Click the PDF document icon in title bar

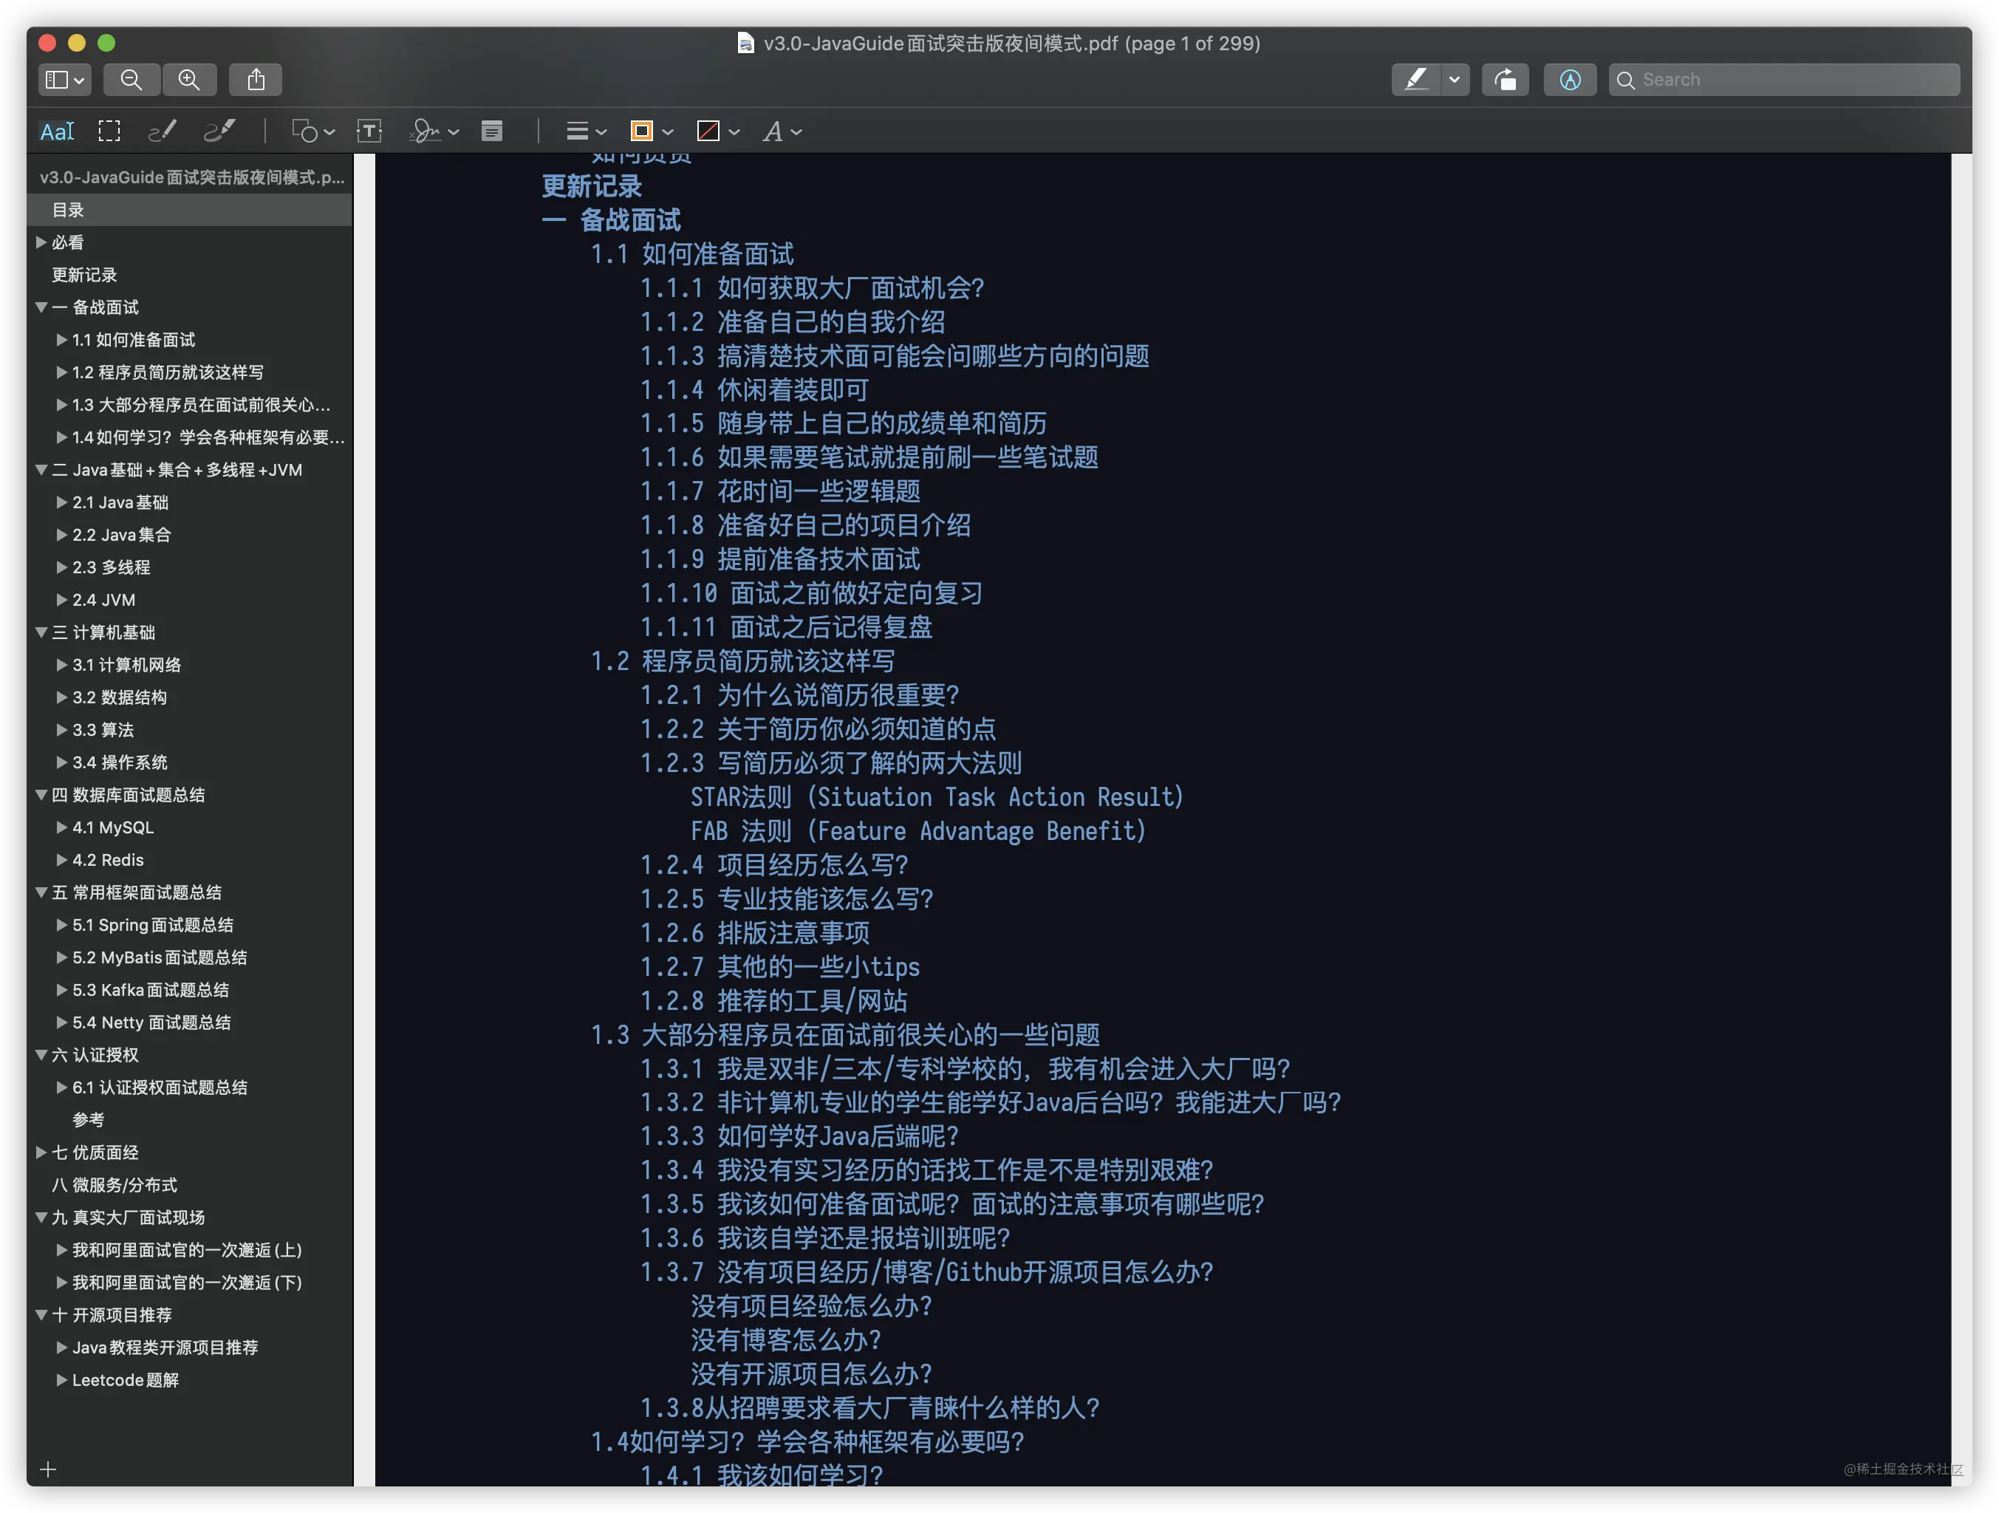coord(745,43)
